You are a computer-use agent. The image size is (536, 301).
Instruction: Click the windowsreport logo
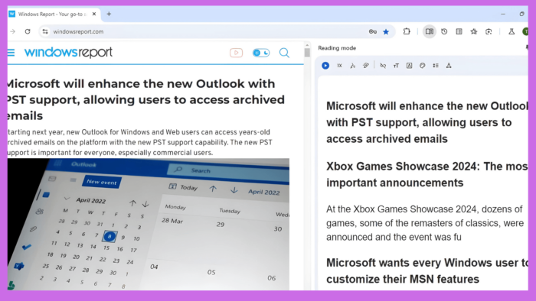pos(68,52)
